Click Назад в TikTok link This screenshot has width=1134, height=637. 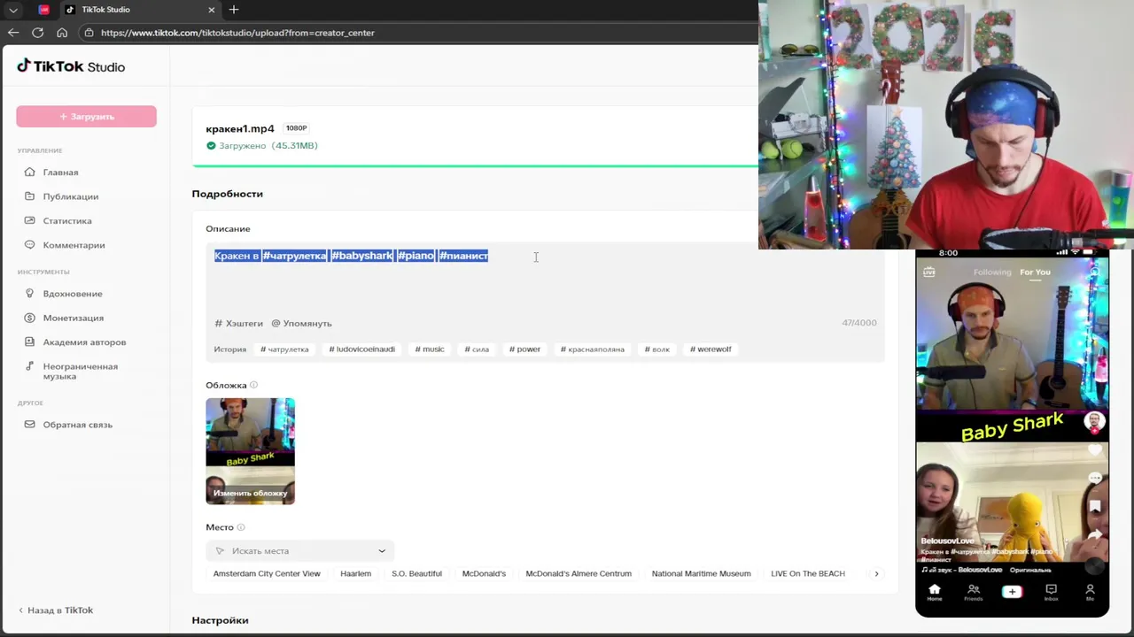coord(56,610)
